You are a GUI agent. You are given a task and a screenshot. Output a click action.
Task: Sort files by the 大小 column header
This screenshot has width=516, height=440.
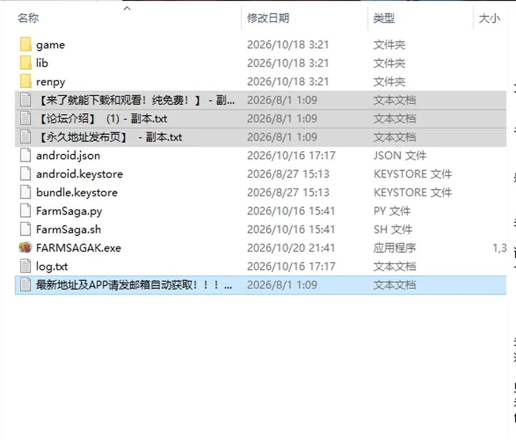[490, 18]
